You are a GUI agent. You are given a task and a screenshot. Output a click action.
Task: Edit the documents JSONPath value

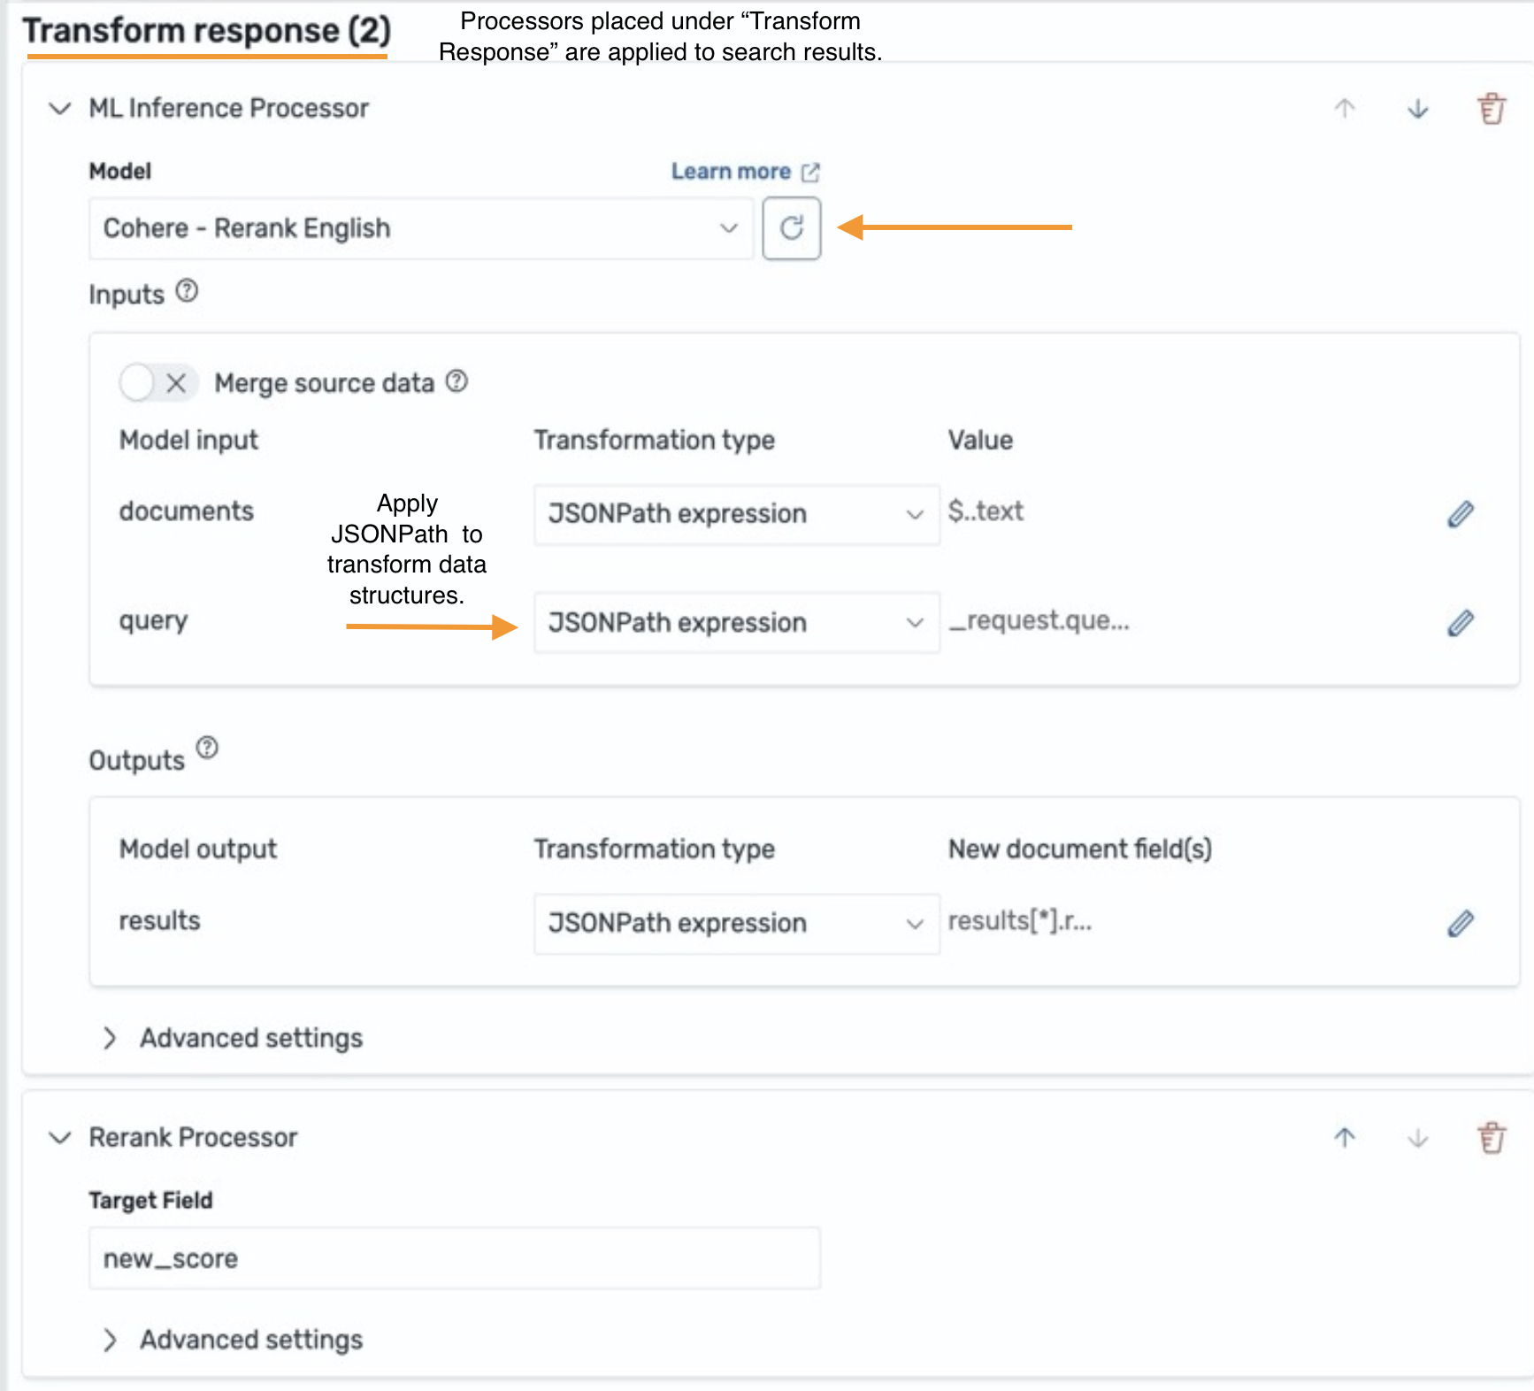point(1461,512)
